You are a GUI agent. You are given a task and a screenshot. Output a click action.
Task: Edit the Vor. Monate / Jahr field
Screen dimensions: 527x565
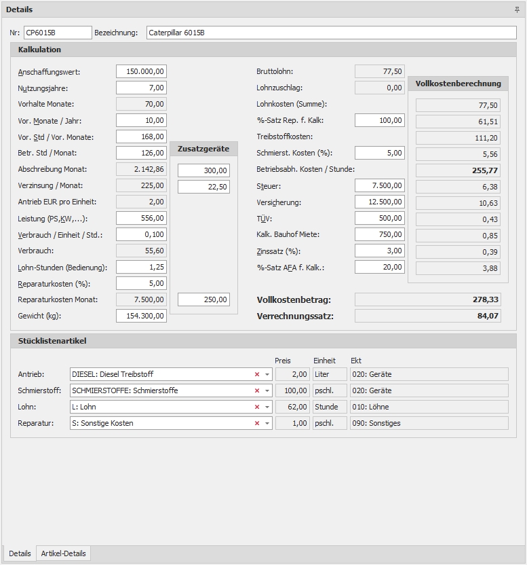pyautogui.click(x=141, y=120)
